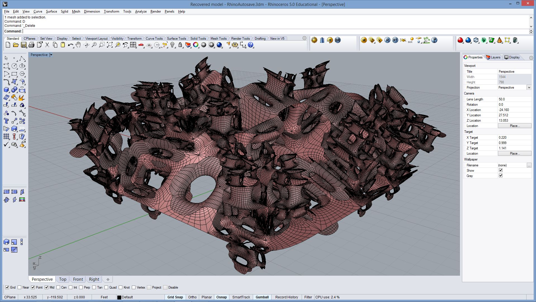
Task: Uncheck the Mid object snap
Action: coord(47,287)
